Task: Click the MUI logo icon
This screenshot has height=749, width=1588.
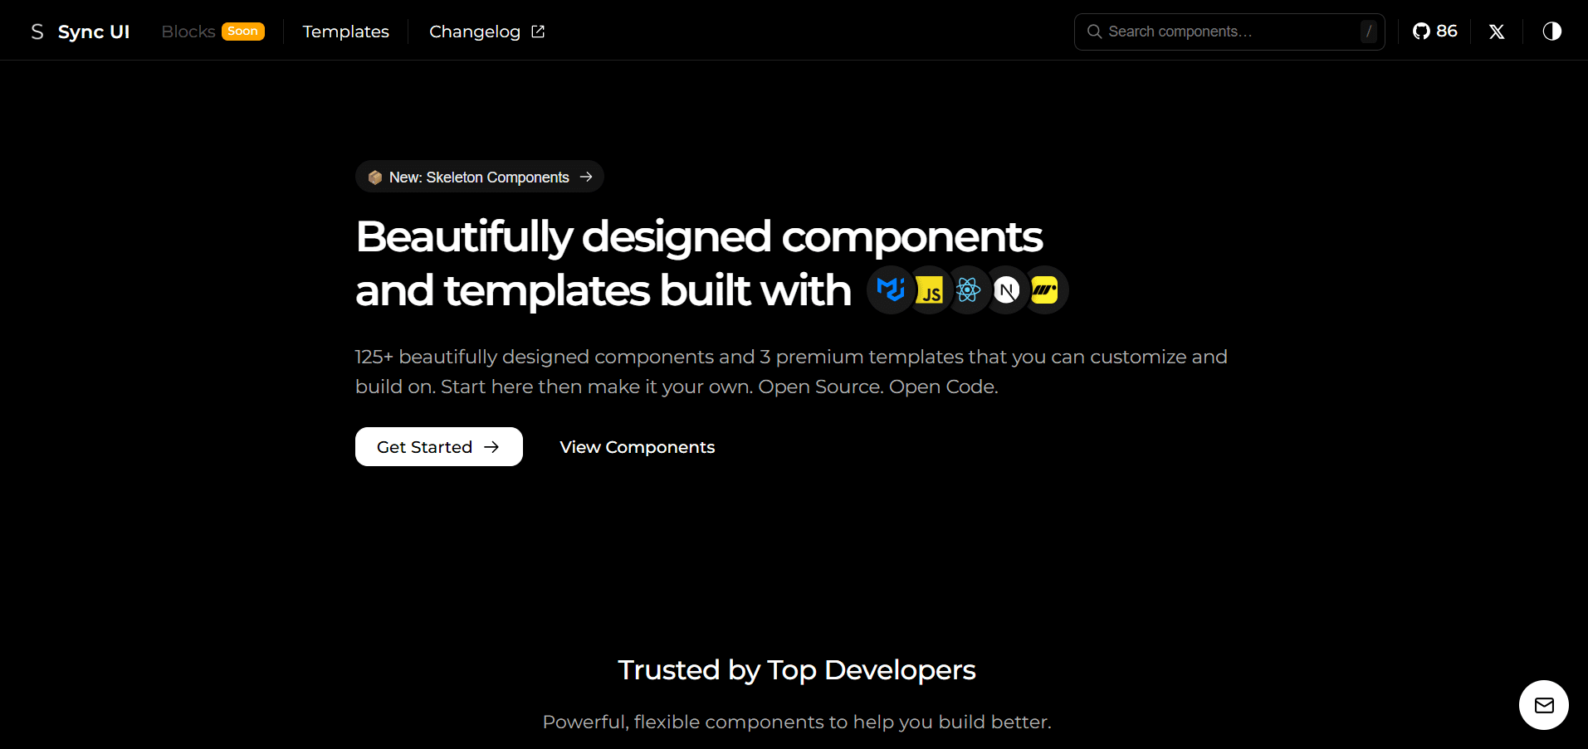Action: click(891, 290)
